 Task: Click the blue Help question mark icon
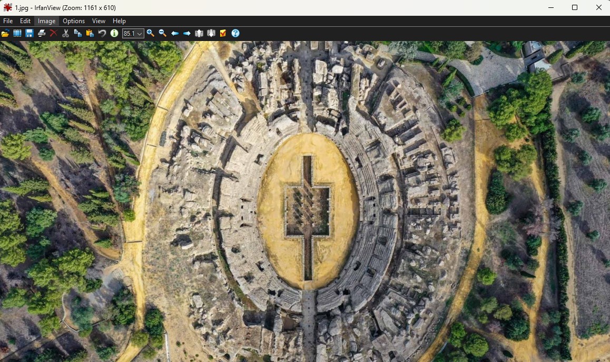point(235,33)
